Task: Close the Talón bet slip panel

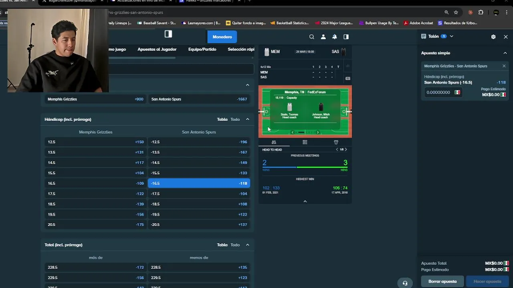Action: (x=506, y=37)
